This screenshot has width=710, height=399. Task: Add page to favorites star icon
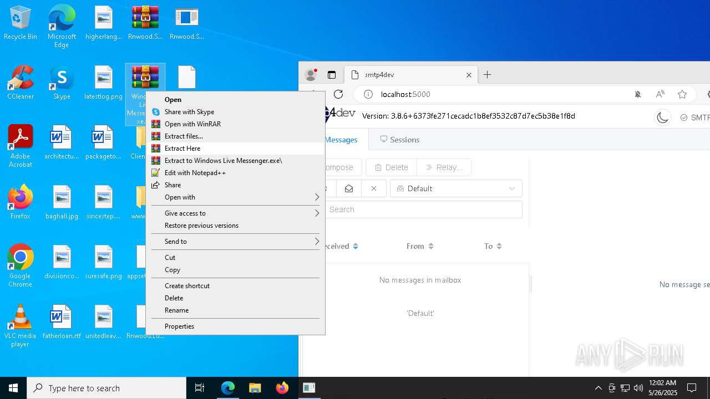[682, 94]
